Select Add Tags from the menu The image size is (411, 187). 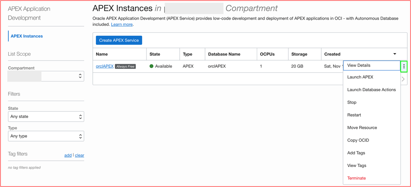(372, 153)
